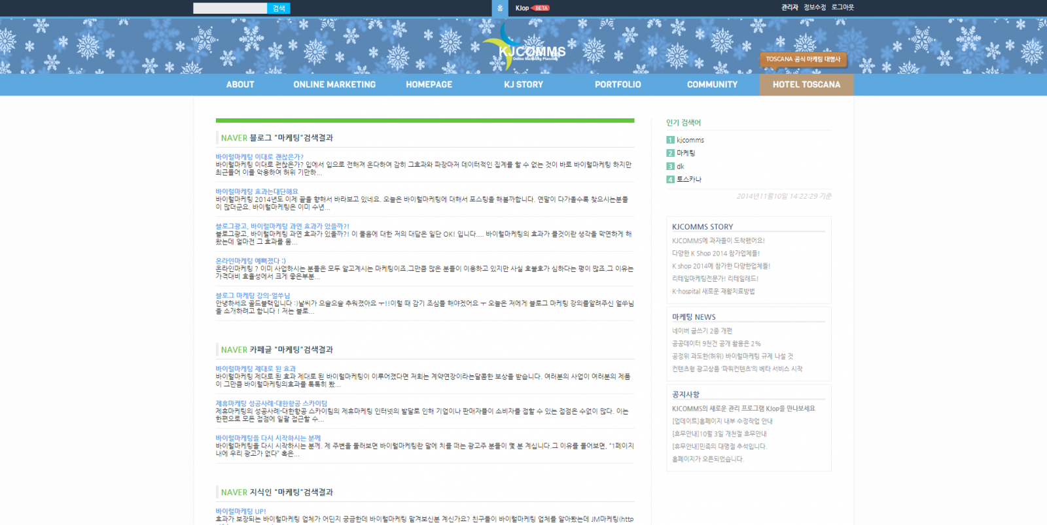Open the COMMUNITY menu
This screenshot has width=1047, height=525.
(712, 84)
